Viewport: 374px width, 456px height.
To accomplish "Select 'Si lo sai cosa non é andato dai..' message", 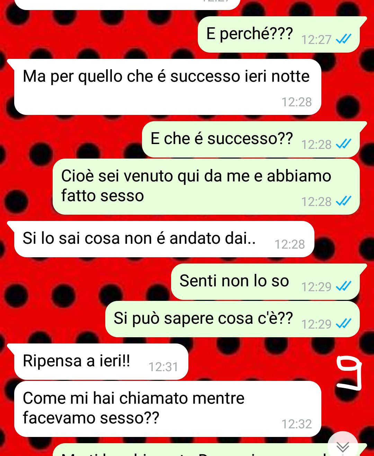I will (x=164, y=239).
